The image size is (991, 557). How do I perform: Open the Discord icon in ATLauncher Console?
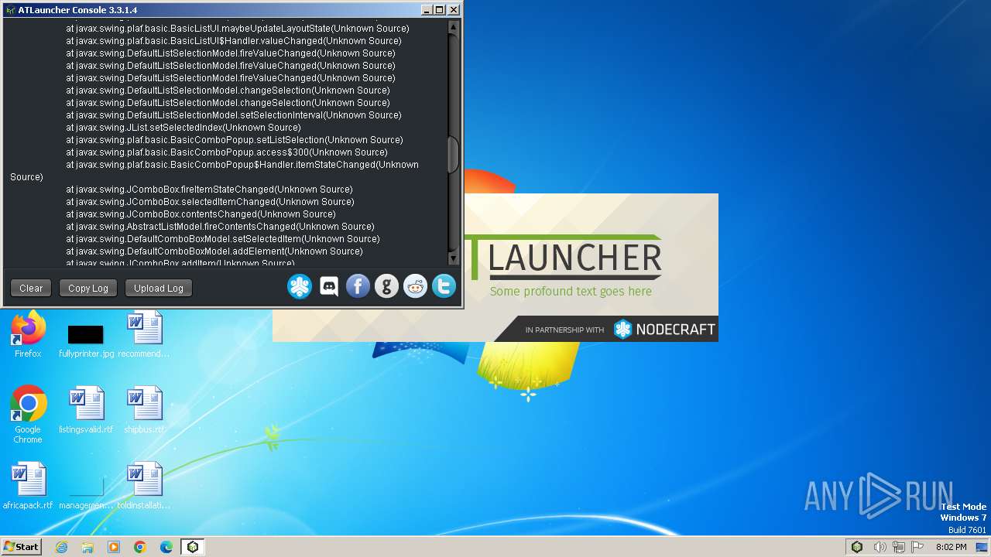[x=329, y=287]
